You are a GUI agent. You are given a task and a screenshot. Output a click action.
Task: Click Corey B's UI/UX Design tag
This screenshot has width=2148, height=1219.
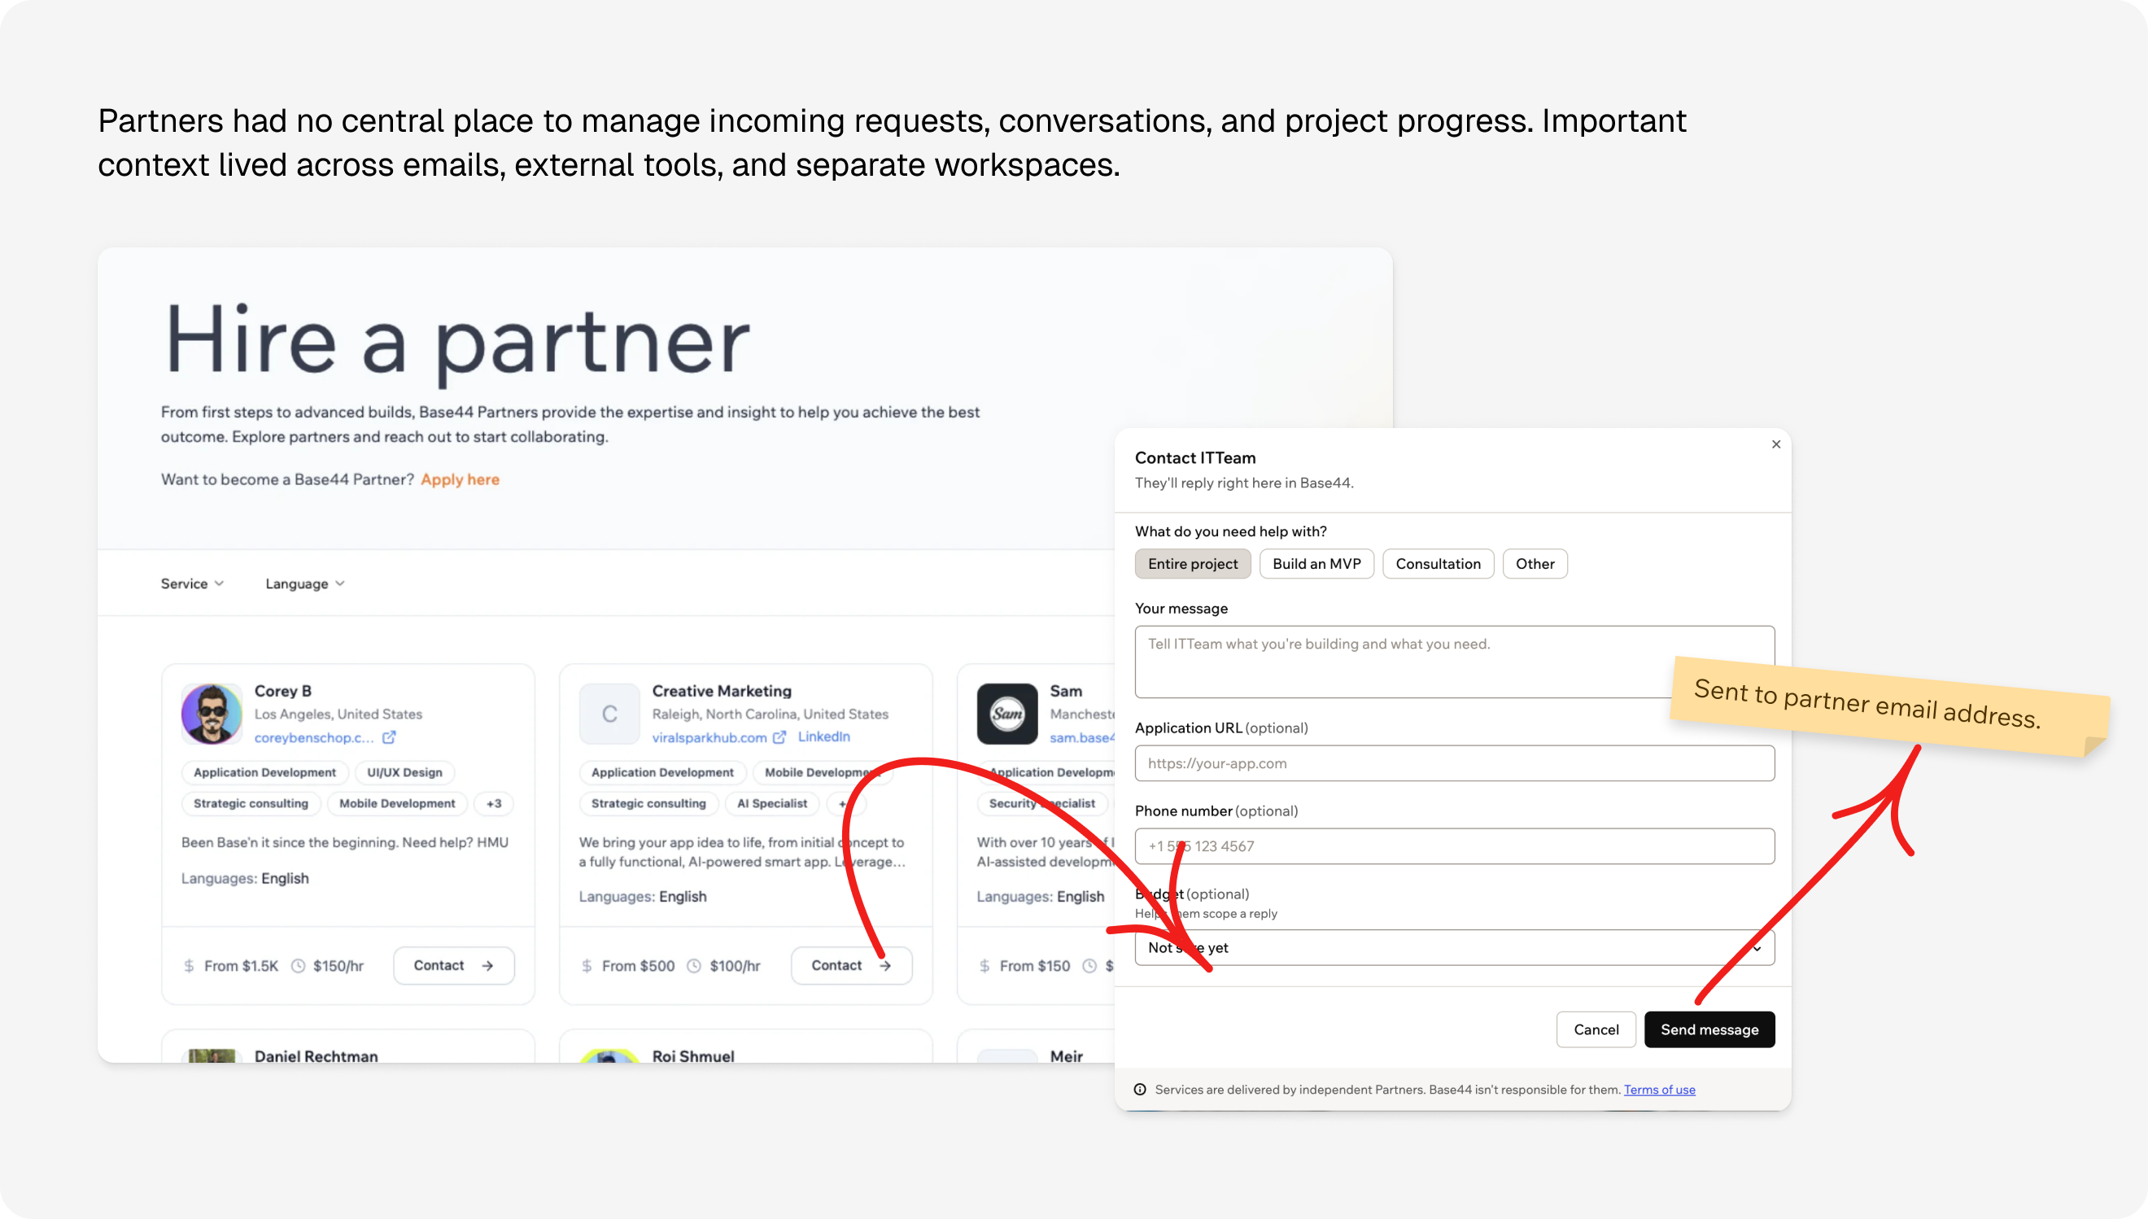pyautogui.click(x=404, y=772)
